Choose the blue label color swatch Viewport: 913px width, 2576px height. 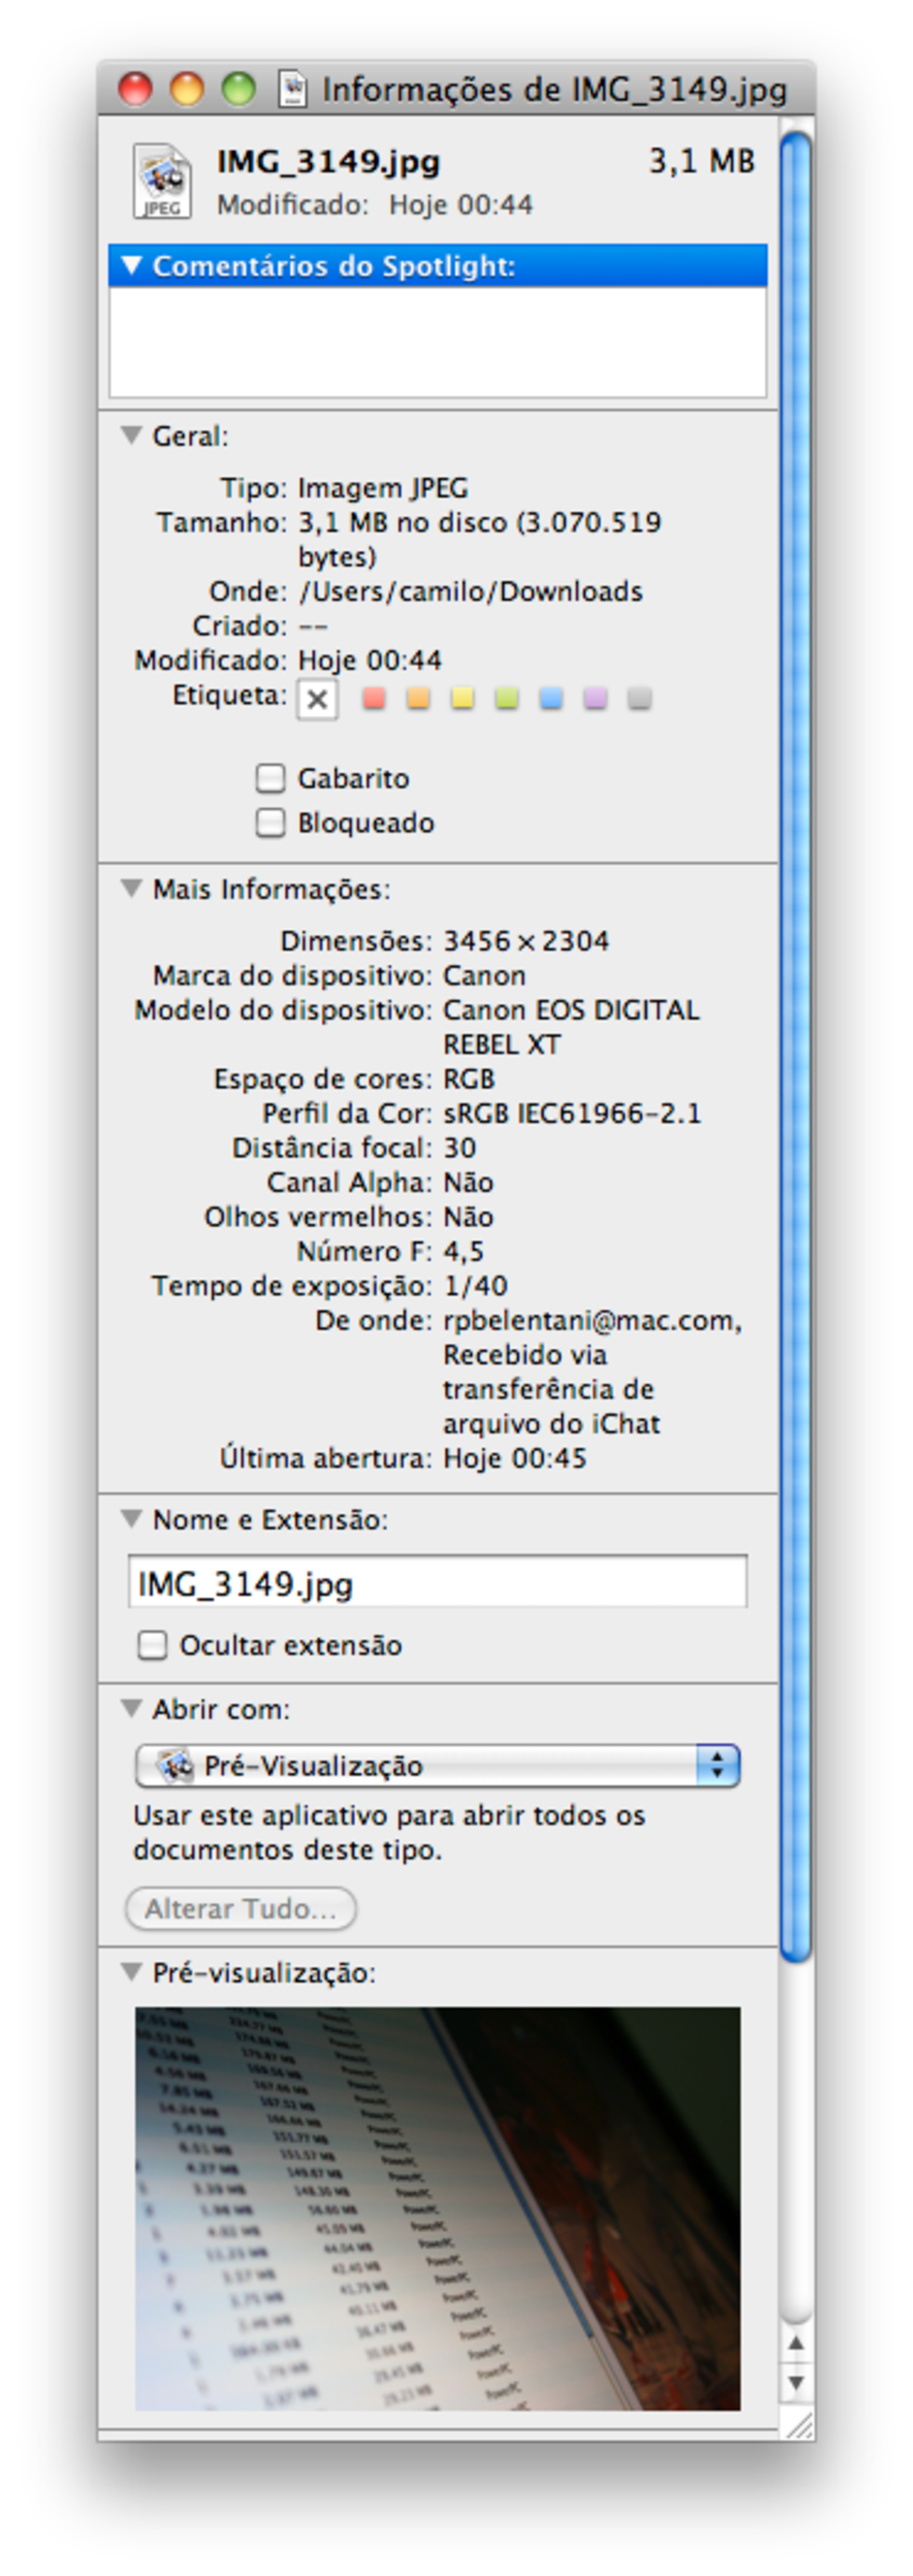click(551, 698)
